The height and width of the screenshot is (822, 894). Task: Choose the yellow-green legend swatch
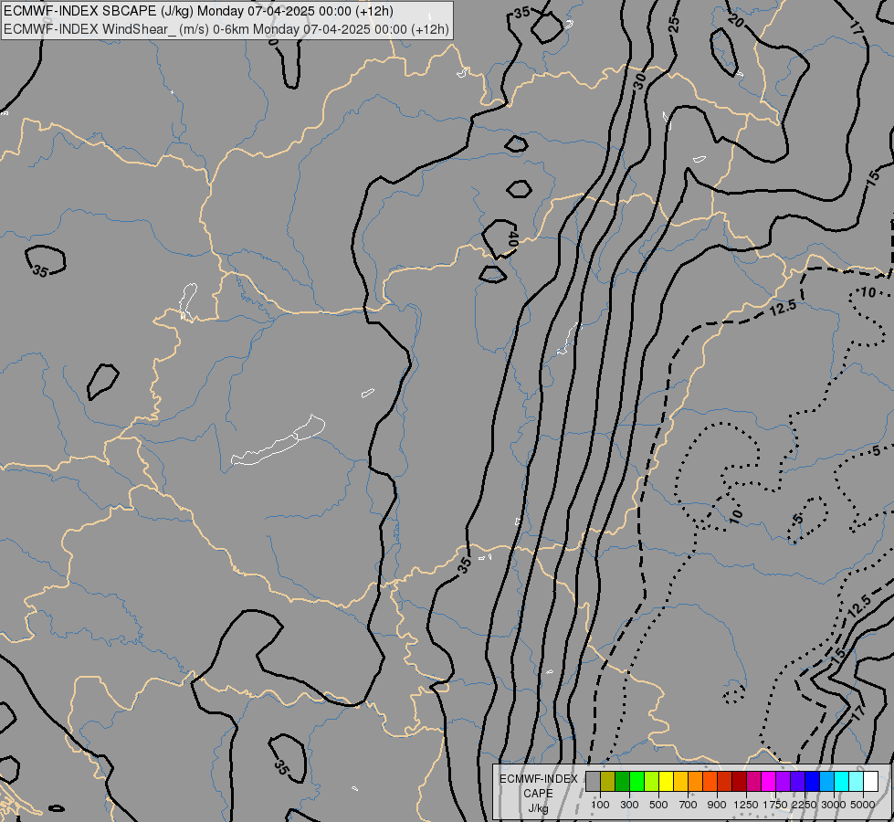pyautogui.click(x=652, y=782)
